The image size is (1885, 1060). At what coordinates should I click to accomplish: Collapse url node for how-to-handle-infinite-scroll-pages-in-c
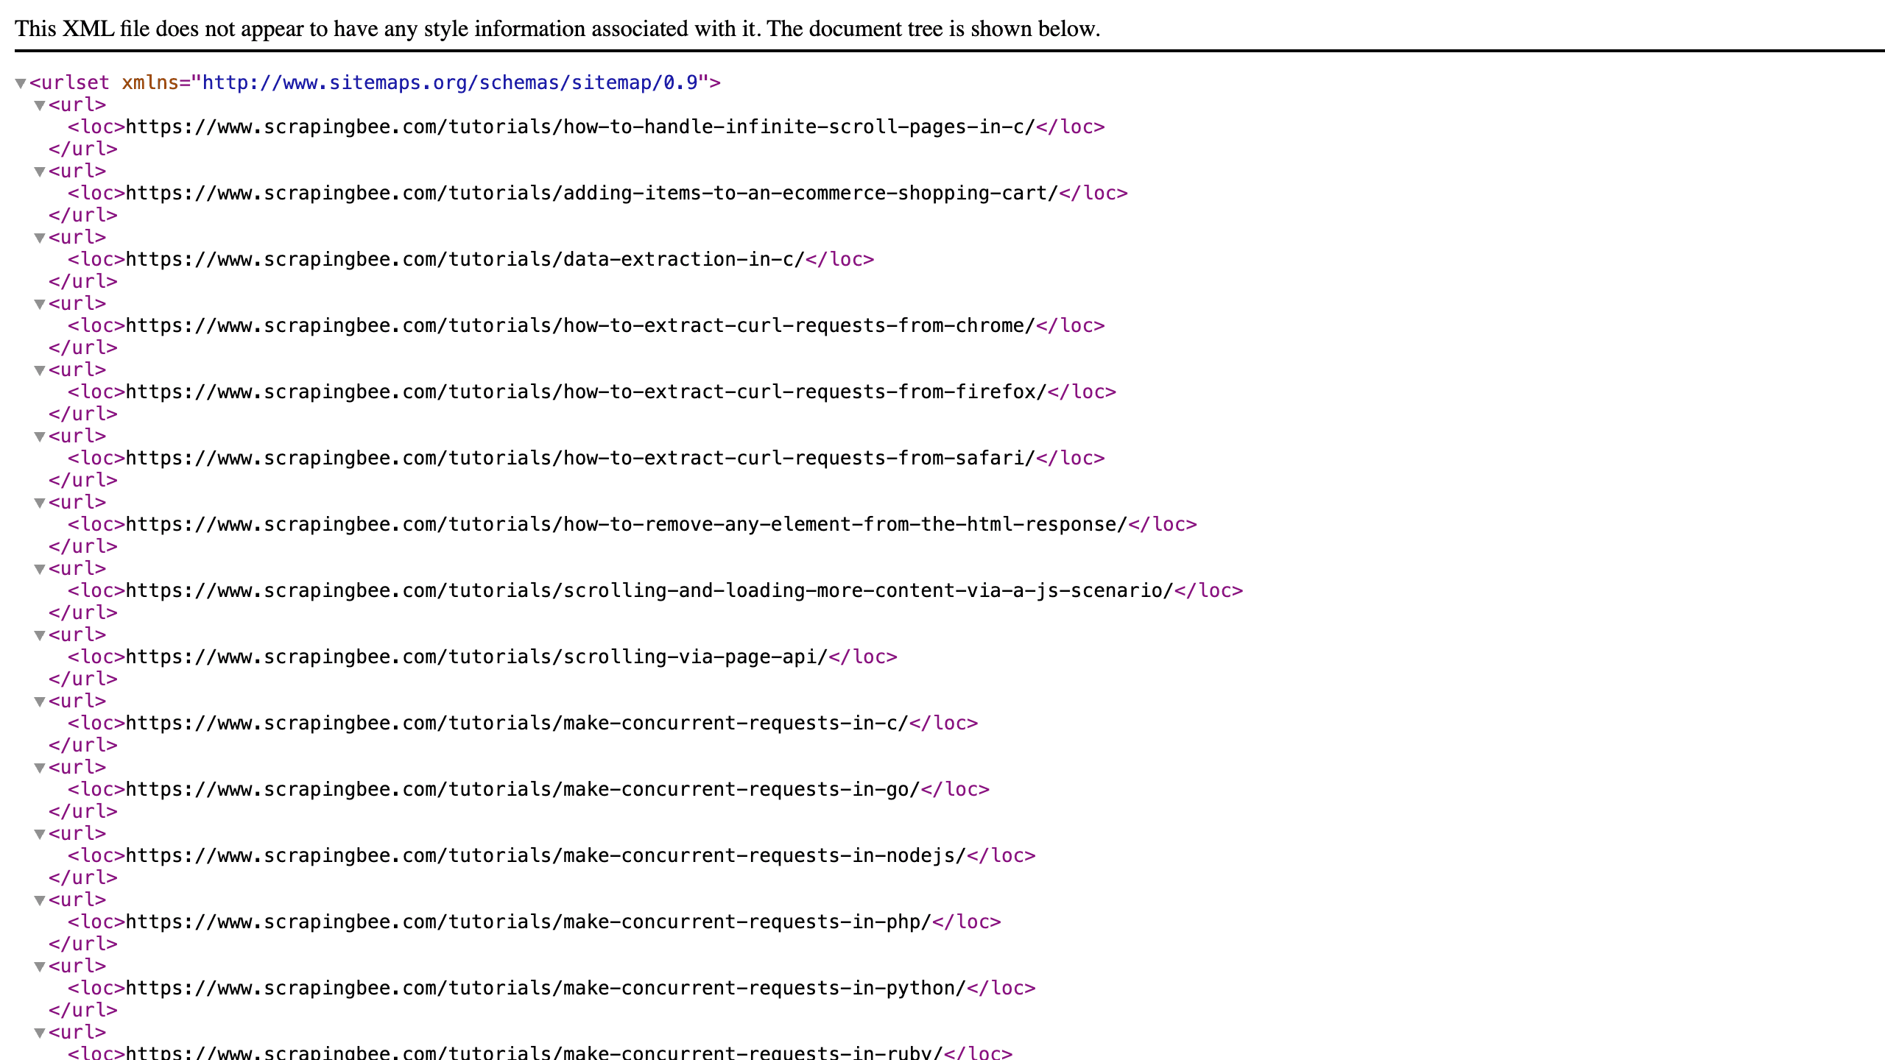(40, 105)
